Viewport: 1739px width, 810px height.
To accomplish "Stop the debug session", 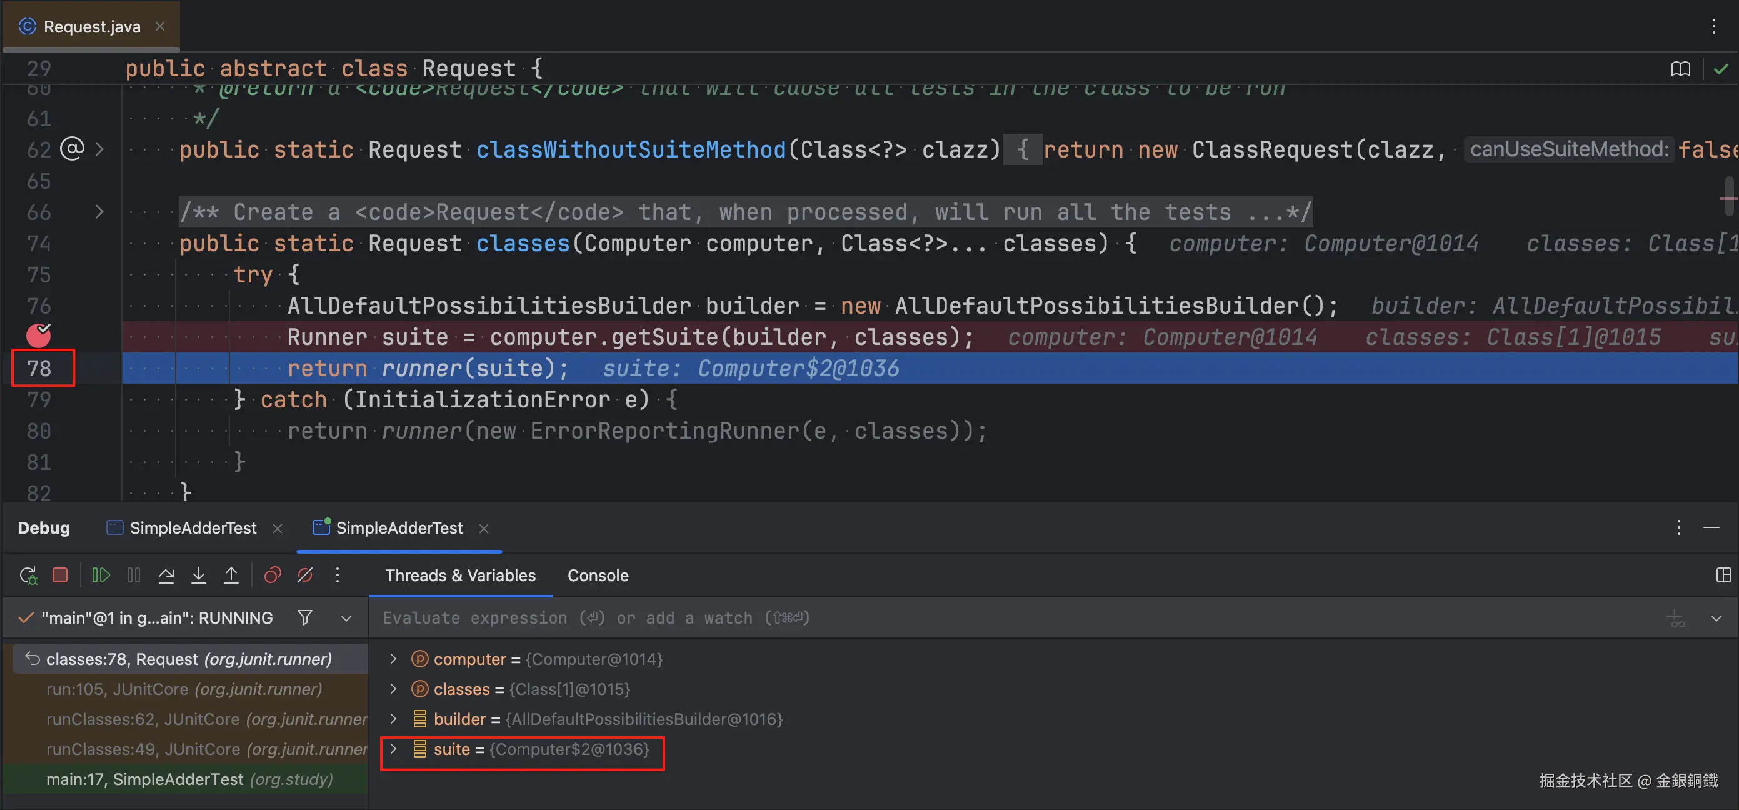I will click(x=60, y=575).
